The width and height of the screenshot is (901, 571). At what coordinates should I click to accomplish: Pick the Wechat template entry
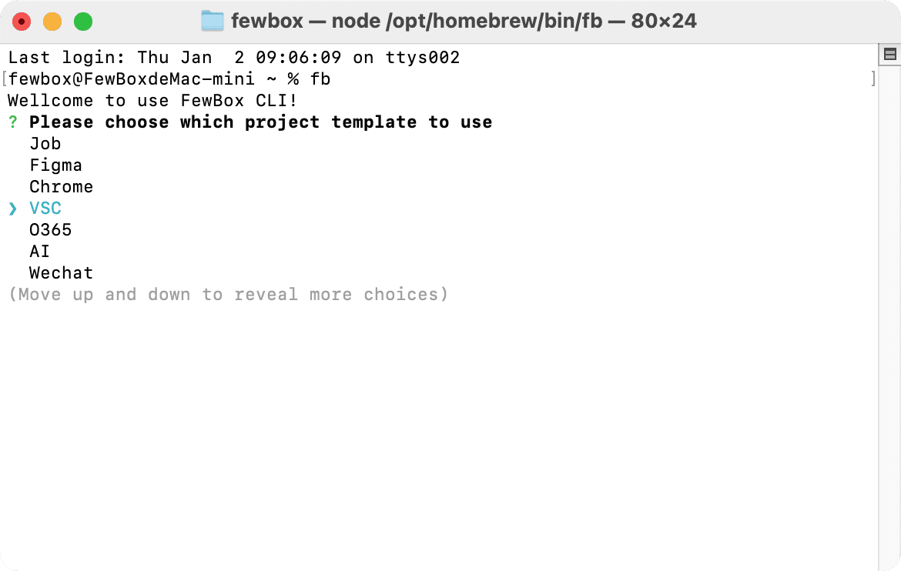click(x=61, y=273)
